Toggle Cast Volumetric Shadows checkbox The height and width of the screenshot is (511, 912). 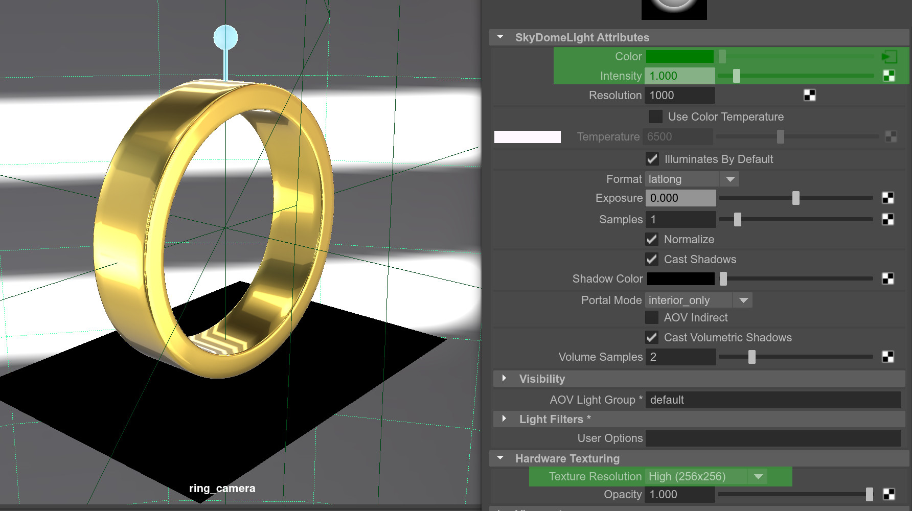[652, 337]
